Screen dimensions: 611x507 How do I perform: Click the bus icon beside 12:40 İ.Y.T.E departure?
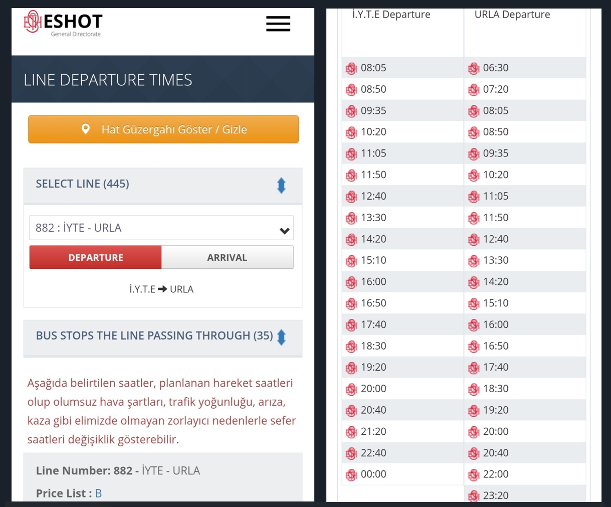pyautogui.click(x=351, y=197)
